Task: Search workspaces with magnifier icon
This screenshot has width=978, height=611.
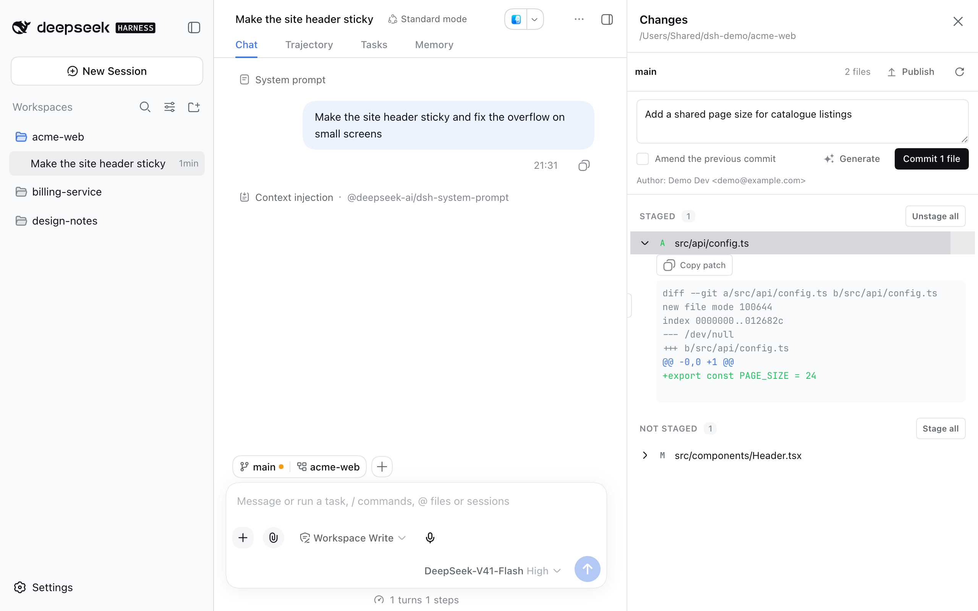Action: click(145, 107)
